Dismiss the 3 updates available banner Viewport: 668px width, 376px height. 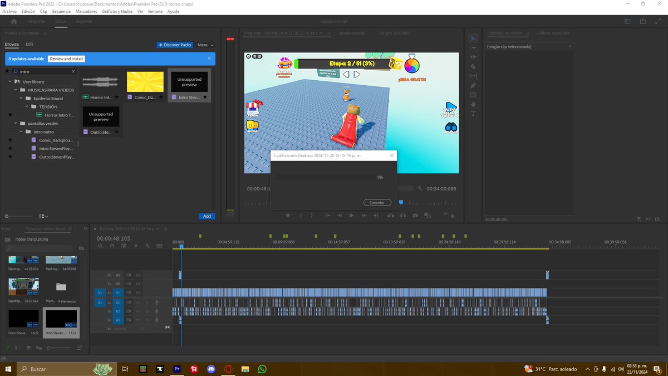pyautogui.click(x=209, y=58)
